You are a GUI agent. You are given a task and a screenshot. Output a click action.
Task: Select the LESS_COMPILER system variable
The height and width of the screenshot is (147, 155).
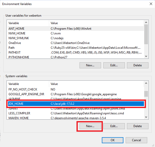(76, 113)
